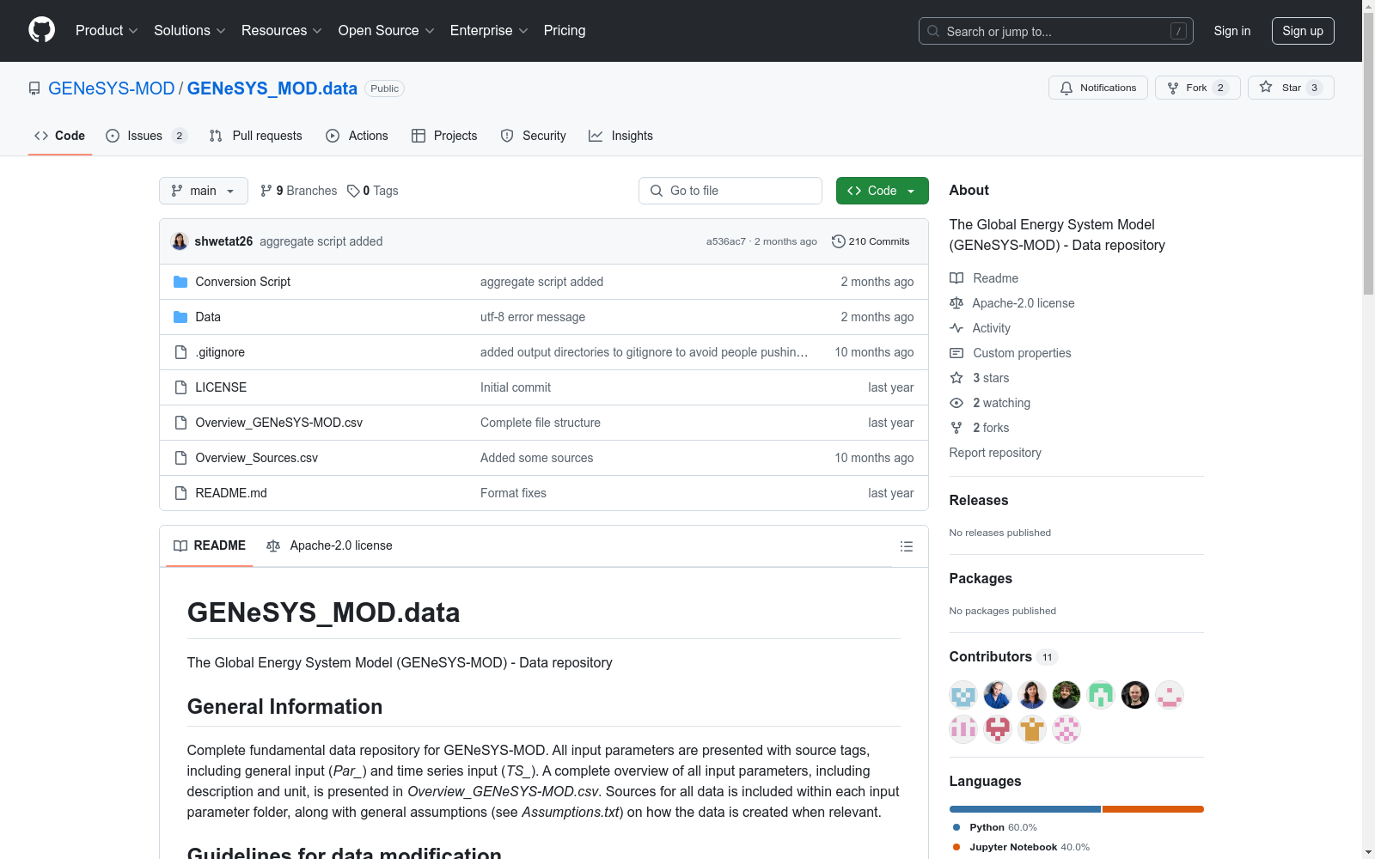The height and width of the screenshot is (859, 1375).
Task: Click the watching eye icon
Action: tap(956, 403)
